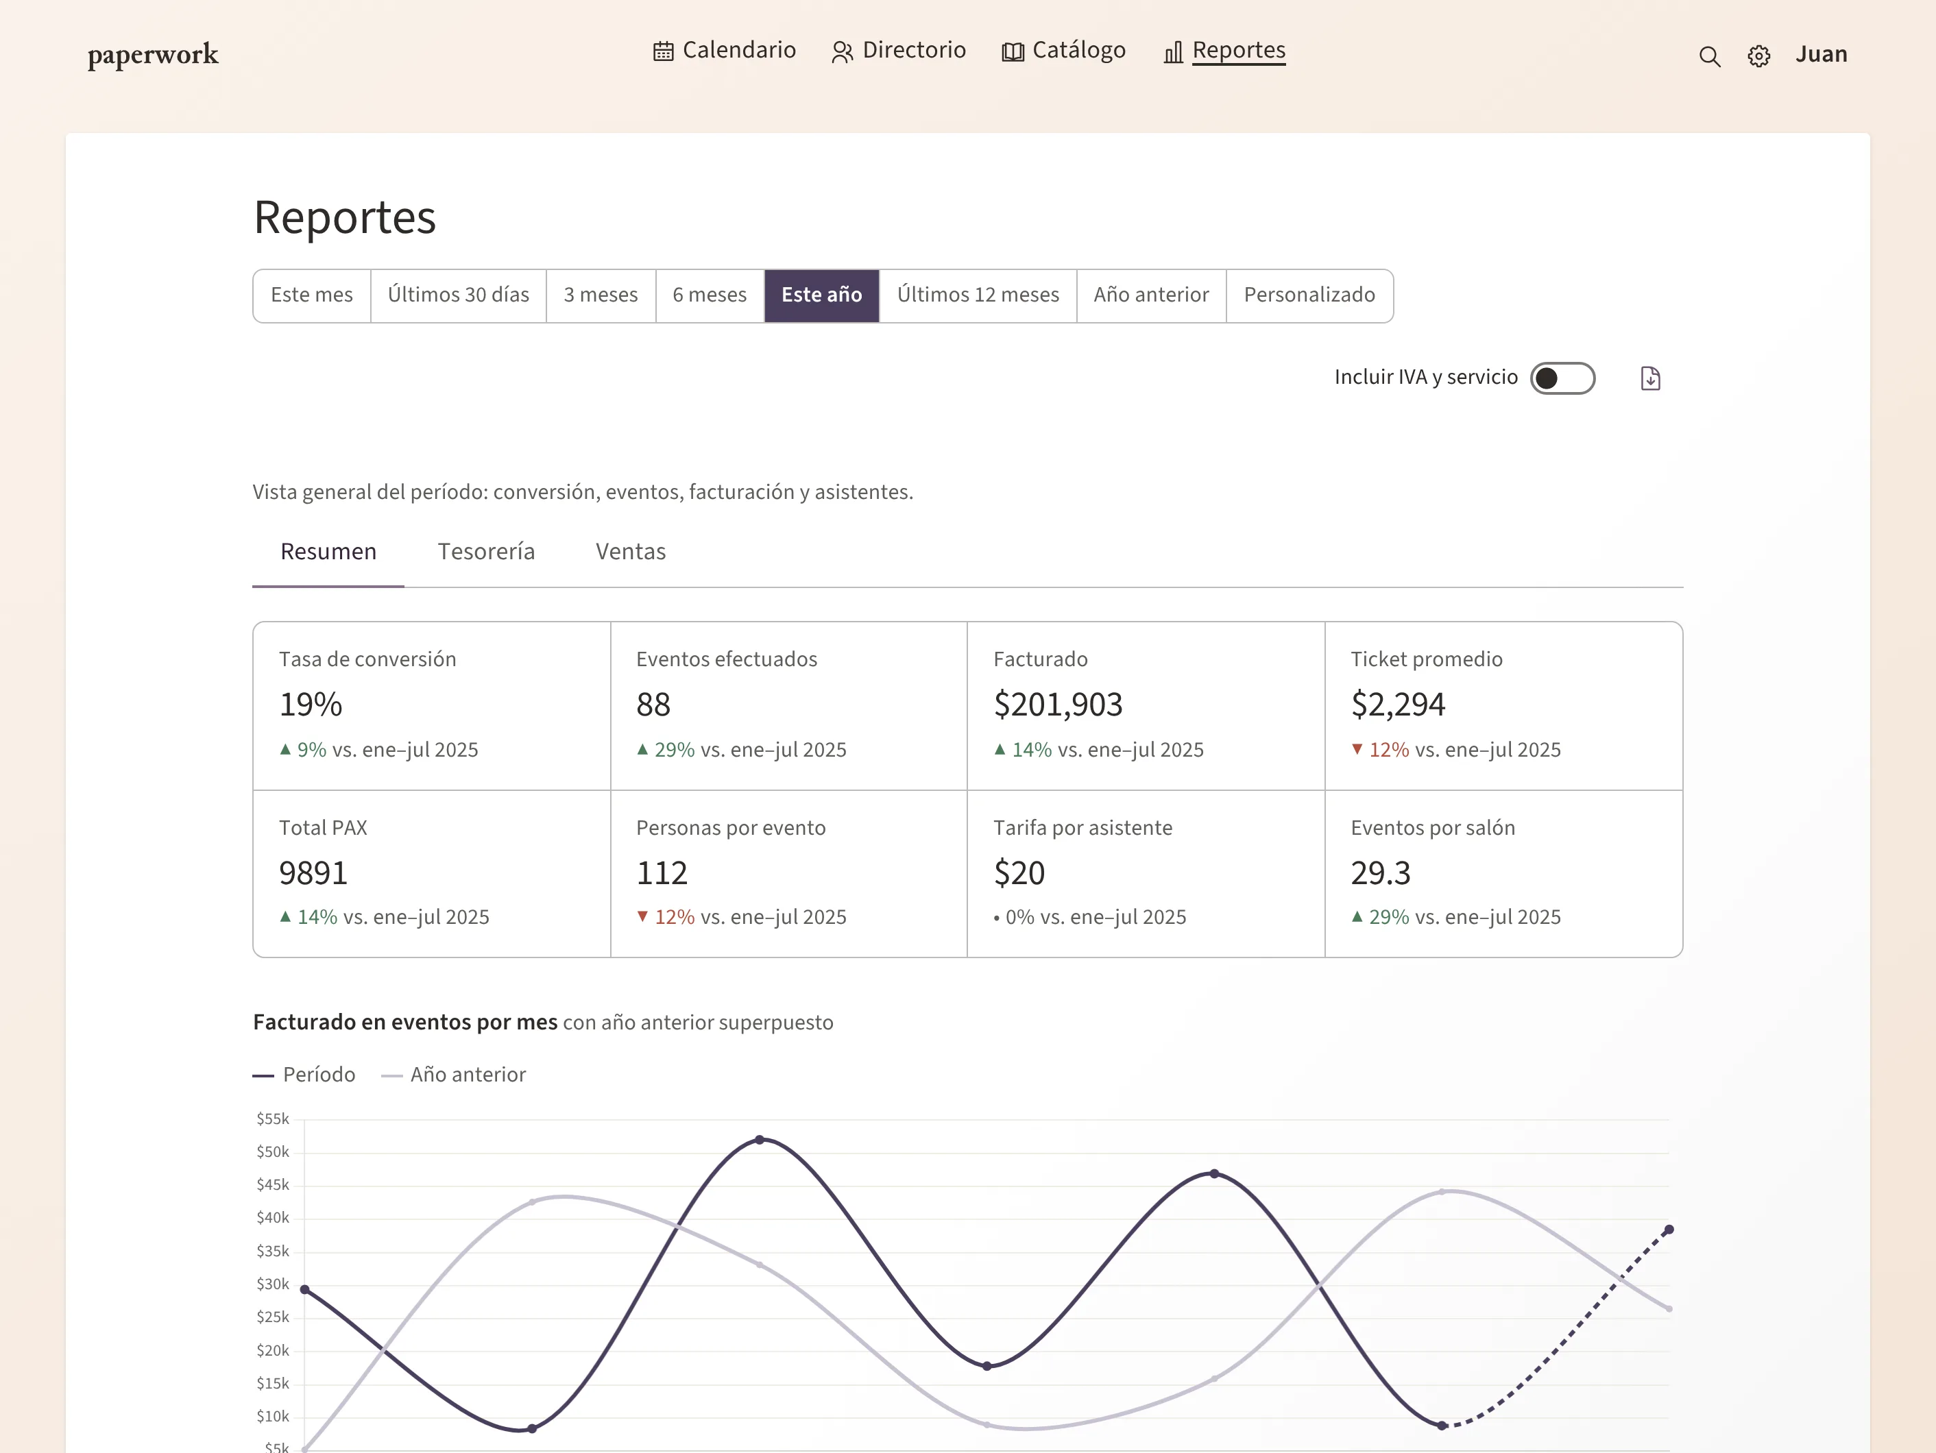Click the Catálogo book icon
The image size is (1936, 1453).
pos(1013,51)
